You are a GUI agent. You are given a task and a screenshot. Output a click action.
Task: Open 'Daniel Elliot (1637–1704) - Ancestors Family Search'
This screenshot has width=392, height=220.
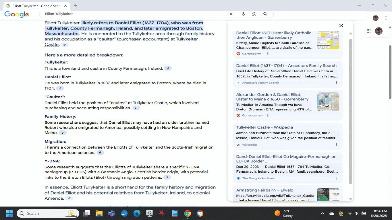tap(286, 65)
